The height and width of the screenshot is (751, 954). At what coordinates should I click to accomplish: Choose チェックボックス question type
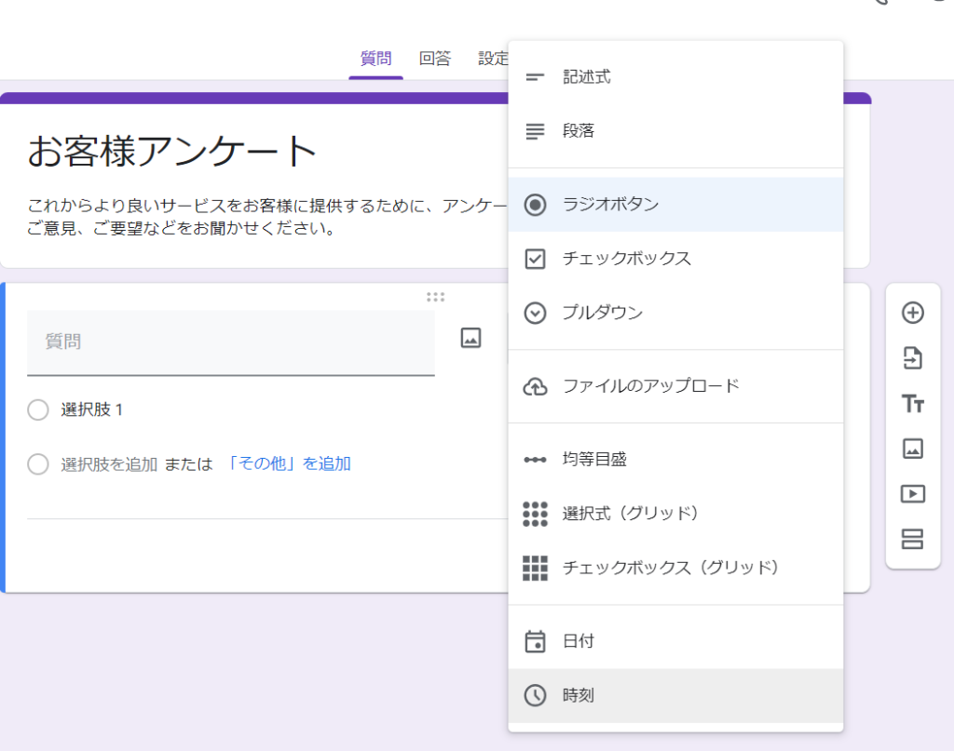[675, 259]
